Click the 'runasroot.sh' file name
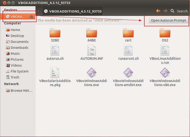190x137 pixels. [128, 59]
